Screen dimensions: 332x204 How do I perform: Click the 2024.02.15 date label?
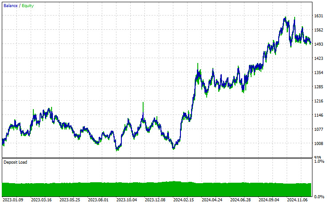pos(184,200)
